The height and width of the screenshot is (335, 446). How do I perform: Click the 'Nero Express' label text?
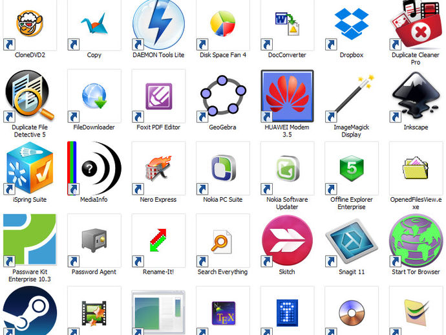(158, 200)
